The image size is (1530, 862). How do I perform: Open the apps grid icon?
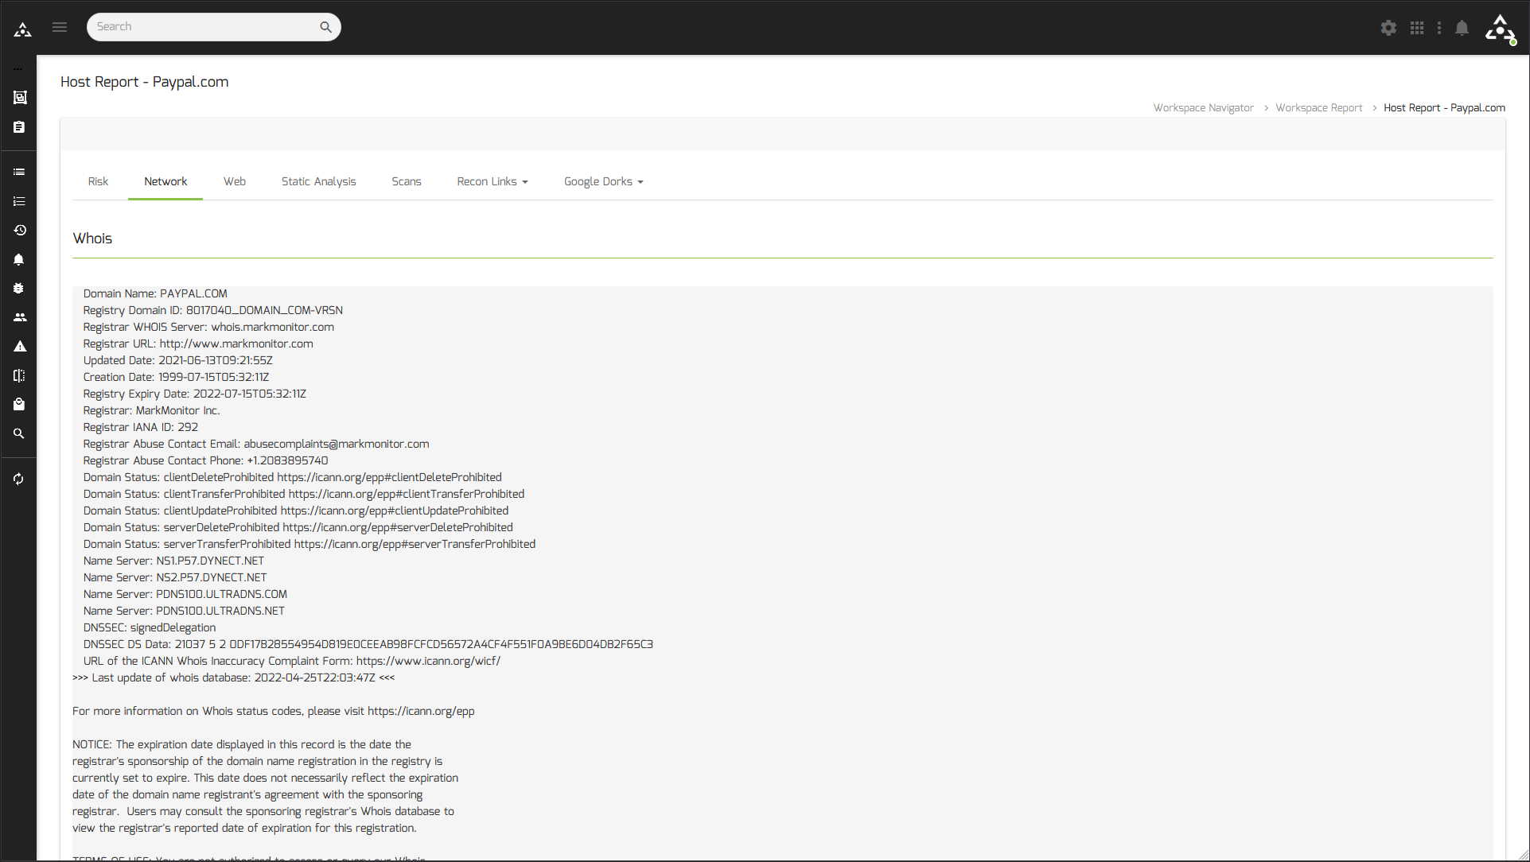[1417, 28]
